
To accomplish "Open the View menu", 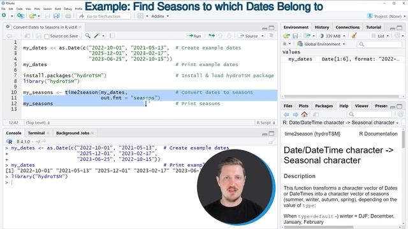I will (28, 9).
